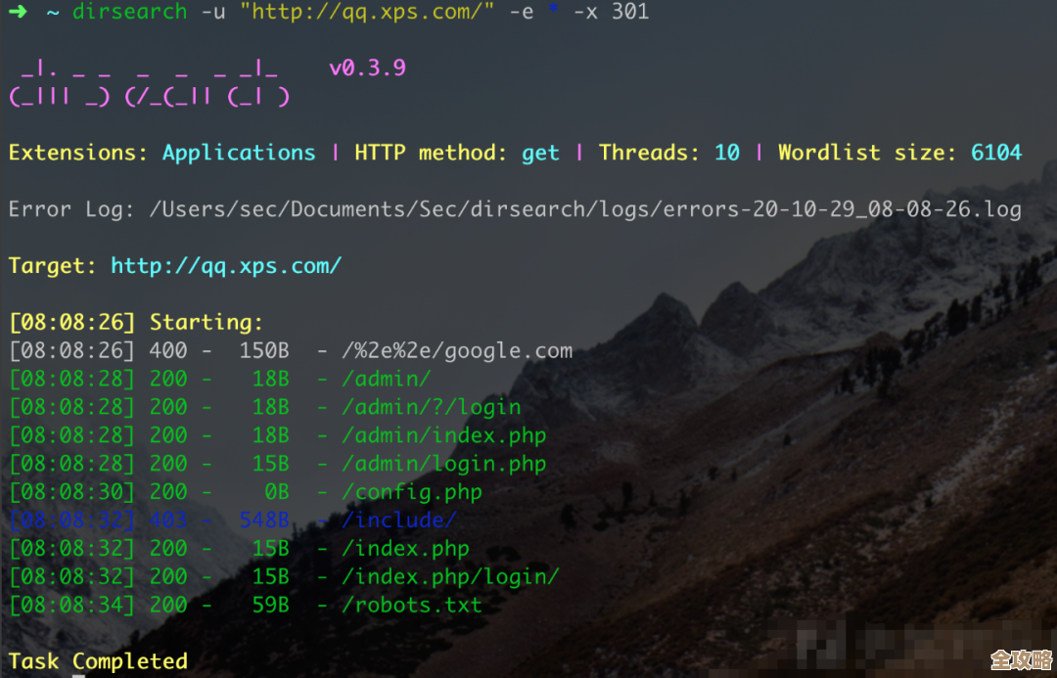Click the v0.3.9 version text
Screen dimensions: 1057x678
[x=367, y=68]
